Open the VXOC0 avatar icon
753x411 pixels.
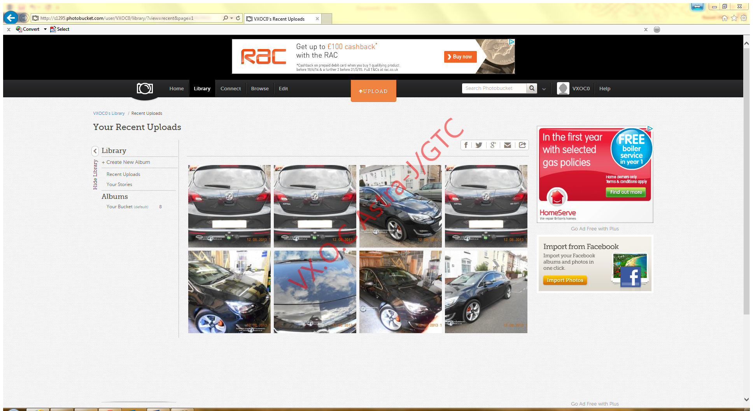tap(563, 88)
